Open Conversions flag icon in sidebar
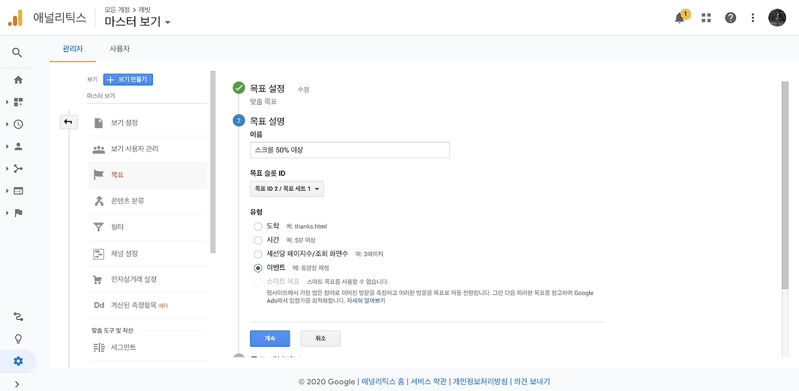The image size is (799, 391). click(x=18, y=213)
